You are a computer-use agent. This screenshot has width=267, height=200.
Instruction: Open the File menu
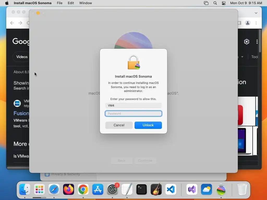tap(60, 3)
